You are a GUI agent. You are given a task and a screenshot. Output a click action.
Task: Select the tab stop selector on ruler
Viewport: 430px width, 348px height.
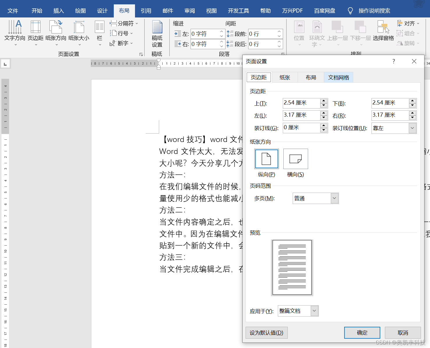pos(5,64)
